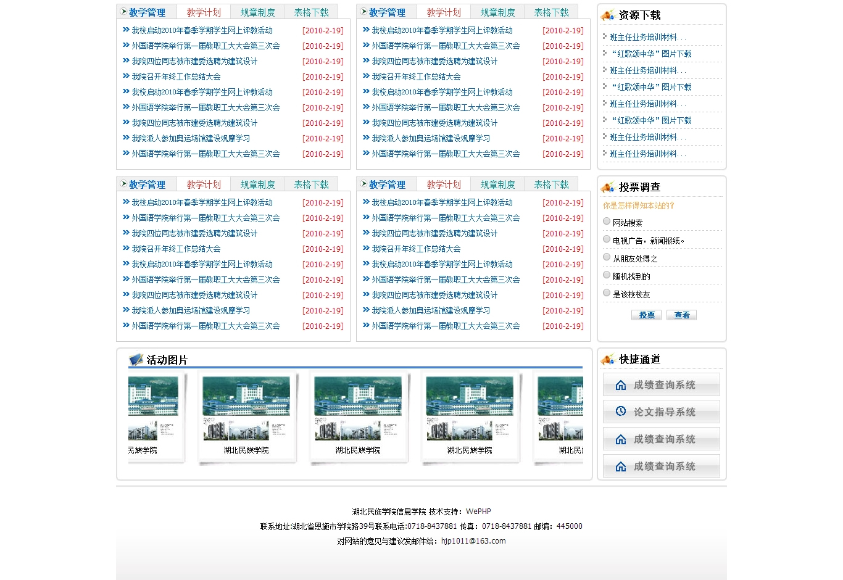Switch to 教学计划 tab in the panel beside 资源下载
Screen dimensions: 843x580
pos(444,12)
